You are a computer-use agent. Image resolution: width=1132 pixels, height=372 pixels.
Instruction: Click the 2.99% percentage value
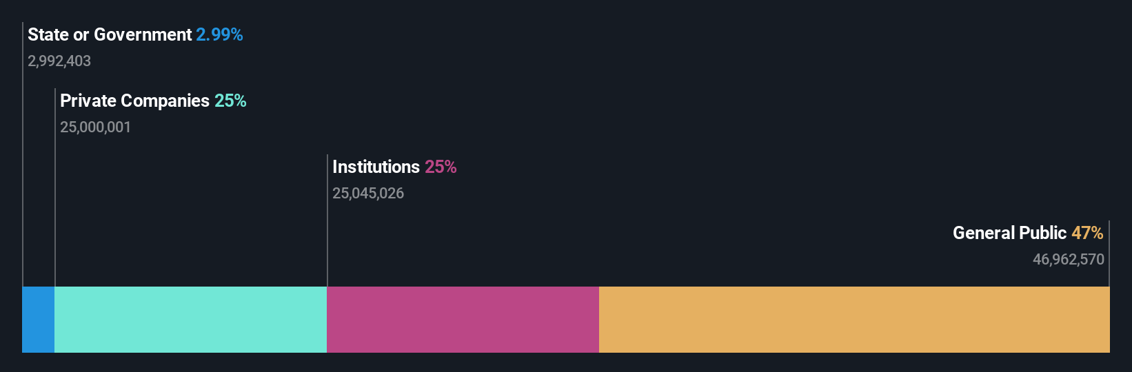219,34
